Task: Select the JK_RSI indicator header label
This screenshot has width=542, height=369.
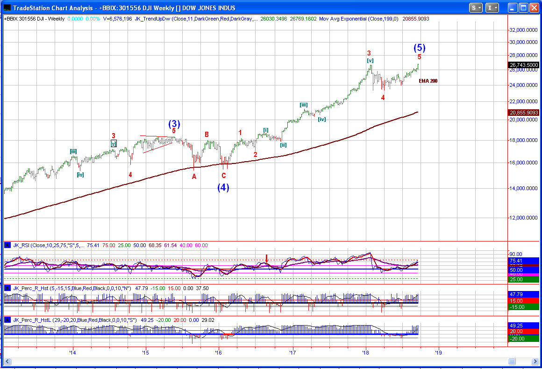Action: click(x=49, y=245)
